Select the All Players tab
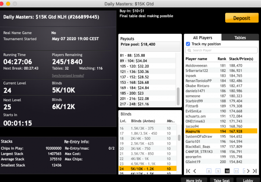The width and height of the screenshot is (261, 182). tap(202, 38)
